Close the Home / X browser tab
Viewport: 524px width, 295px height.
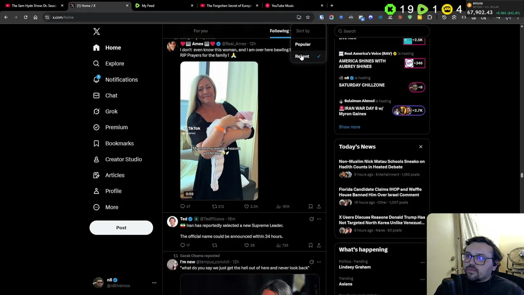[127, 6]
